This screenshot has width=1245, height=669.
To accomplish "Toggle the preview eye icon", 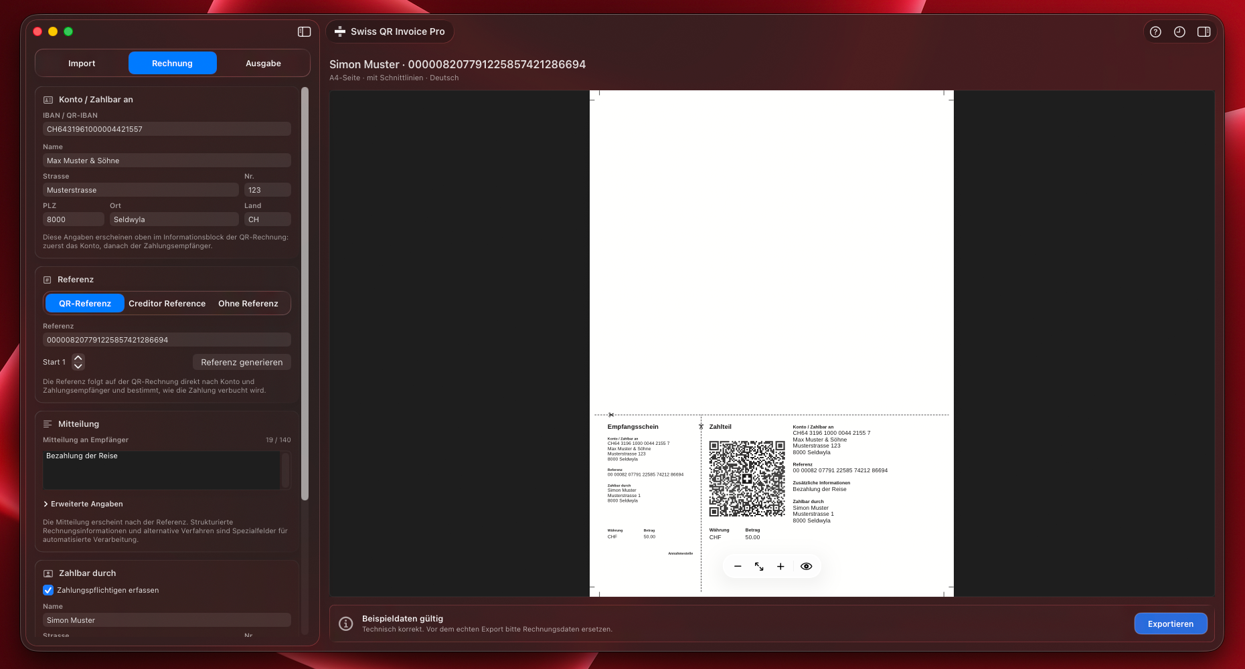I will (806, 566).
